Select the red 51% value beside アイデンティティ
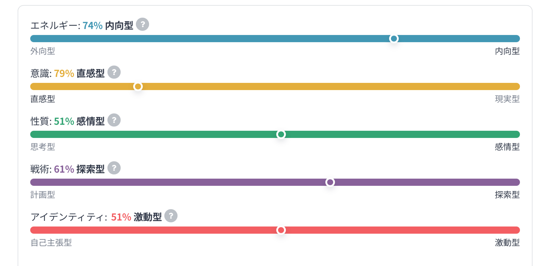Screen dimensions: 537x266 click(x=121, y=217)
